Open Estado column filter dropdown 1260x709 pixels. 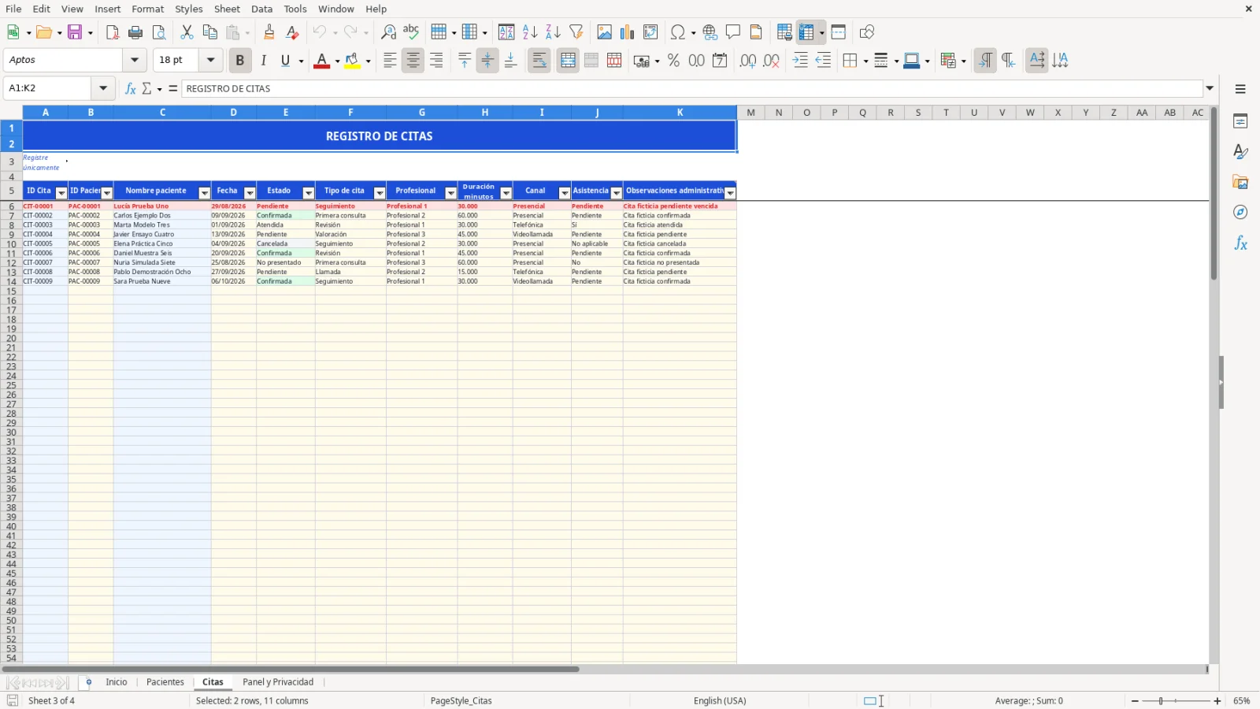(309, 193)
